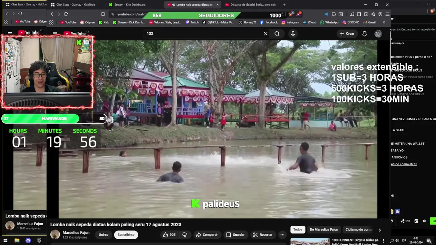The image size is (436, 245).
Task: Show more bookmarks with the chevron
Action: tap(384, 22)
